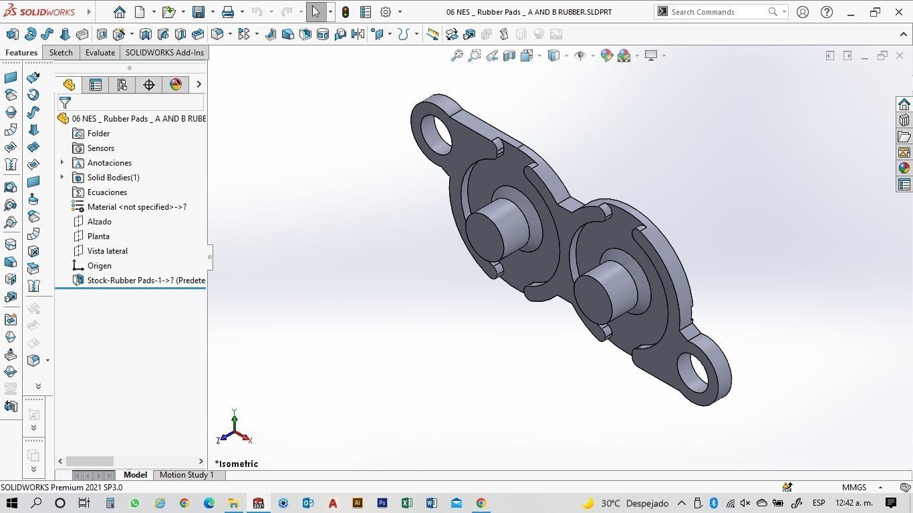Show more FeatureManager tabs arrow
Image resolution: width=913 pixels, height=513 pixels.
(199, 84)
